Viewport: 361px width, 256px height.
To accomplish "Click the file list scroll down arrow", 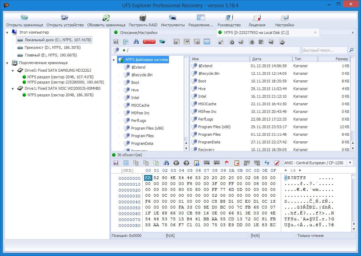I will (x=353, y=149).
